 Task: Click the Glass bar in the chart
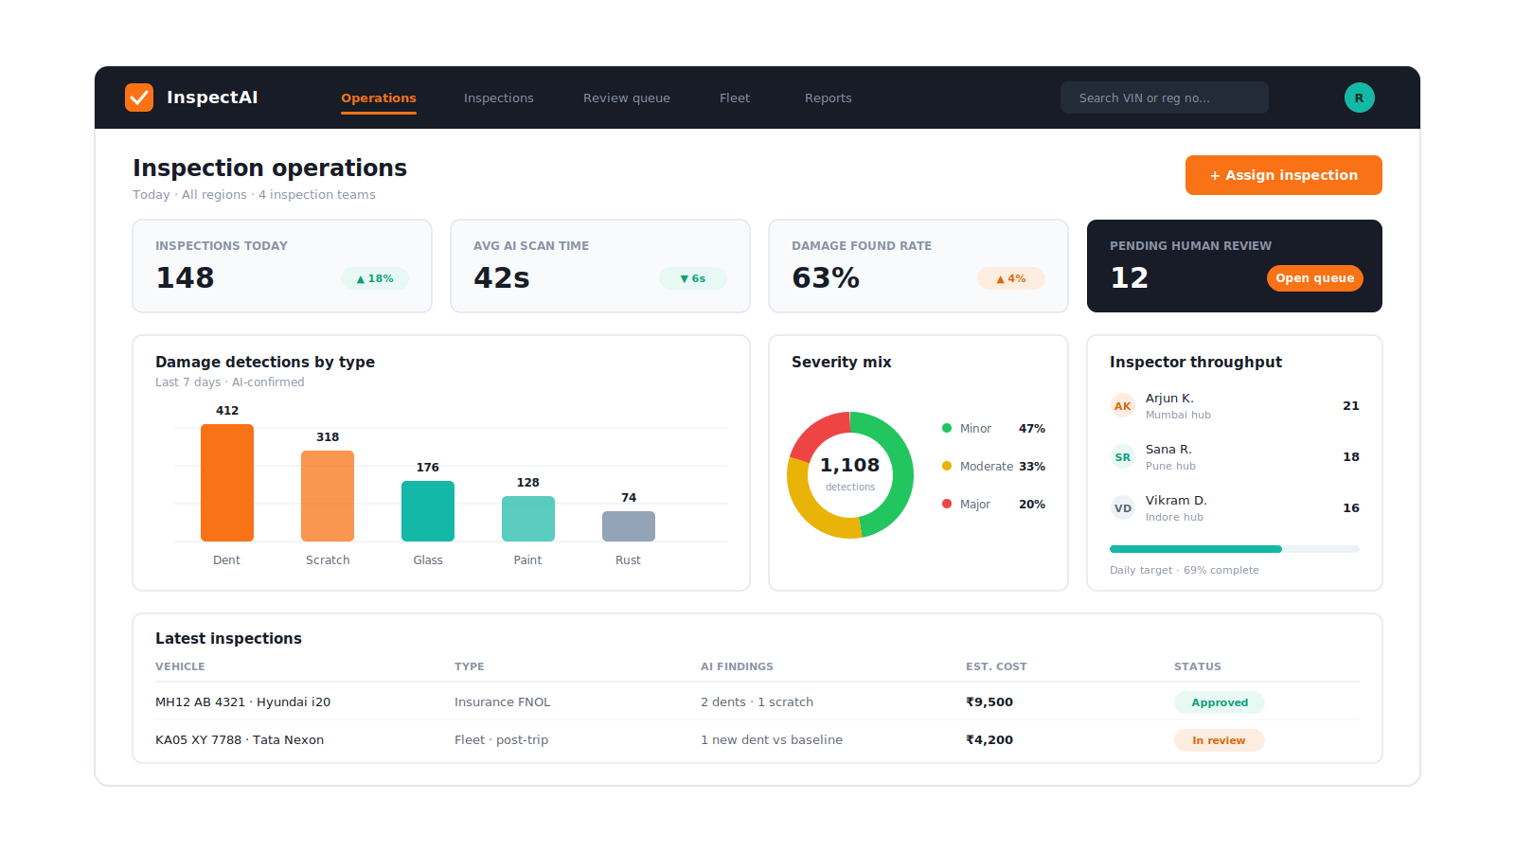(428, 511)
